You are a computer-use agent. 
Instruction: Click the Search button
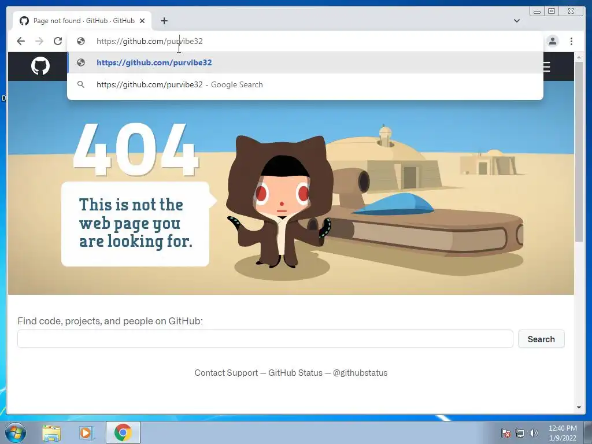[541, 339]
